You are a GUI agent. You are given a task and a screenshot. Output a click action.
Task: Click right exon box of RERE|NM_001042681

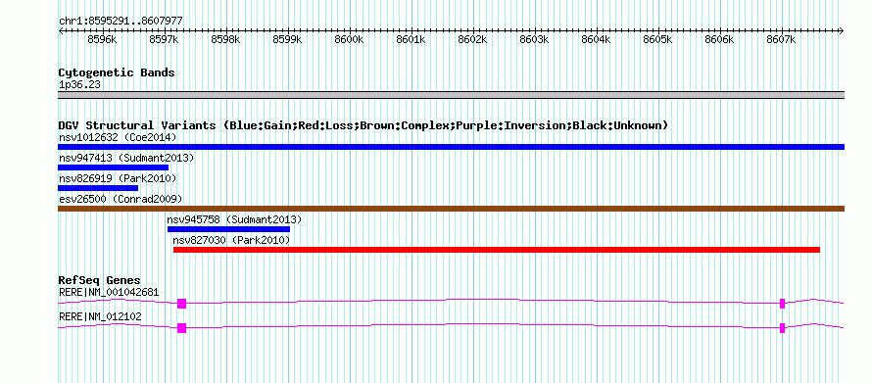point(782,304)
